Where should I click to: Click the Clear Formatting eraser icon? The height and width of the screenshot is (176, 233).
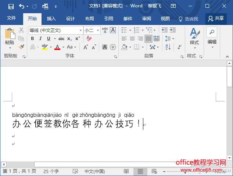89,38
